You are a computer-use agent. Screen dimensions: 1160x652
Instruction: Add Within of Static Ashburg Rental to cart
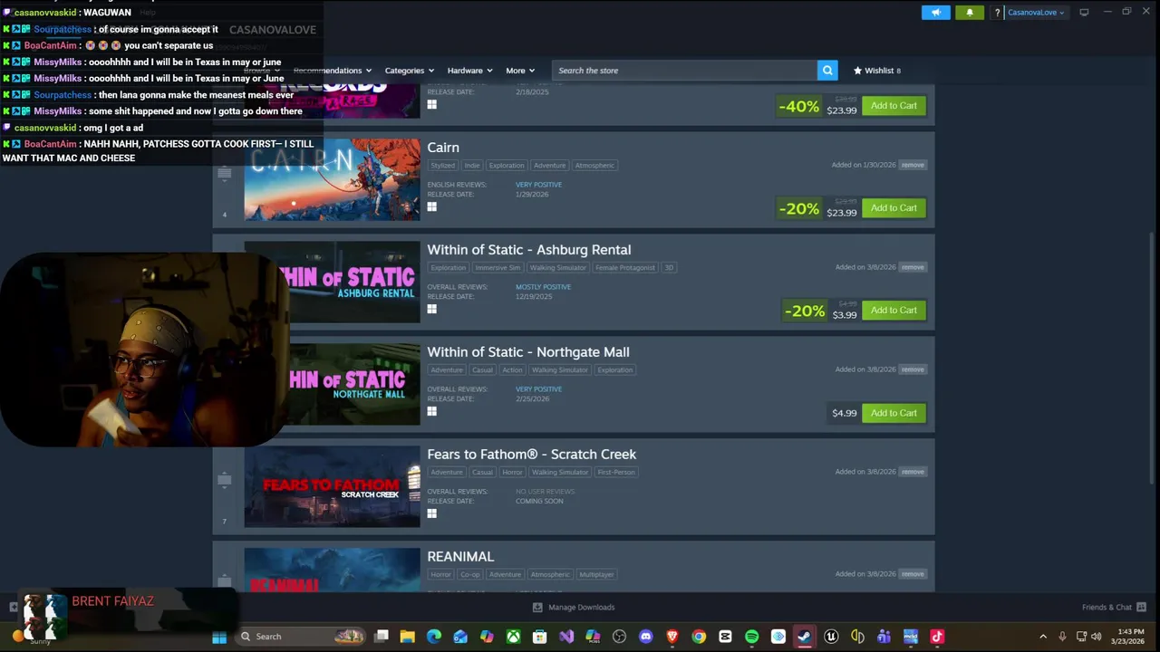click(x=894, y=310)
